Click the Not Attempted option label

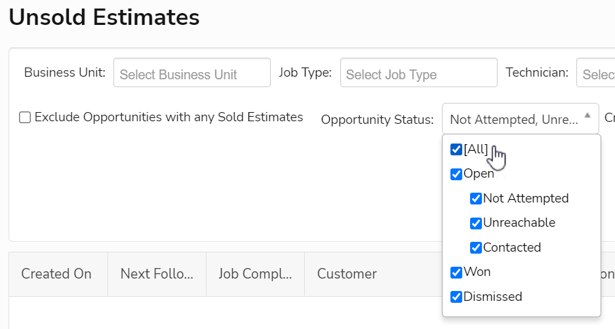(526, 199)
